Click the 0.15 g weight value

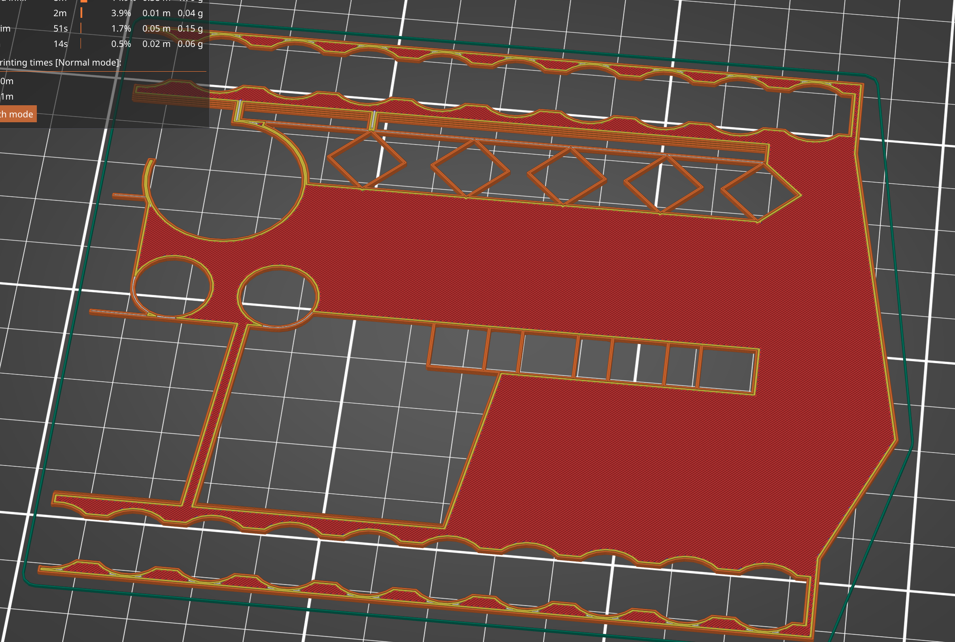(190, 28)
